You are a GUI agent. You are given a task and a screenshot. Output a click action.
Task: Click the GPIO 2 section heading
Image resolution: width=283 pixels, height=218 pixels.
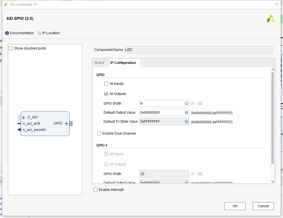click(x=102, y=145)
